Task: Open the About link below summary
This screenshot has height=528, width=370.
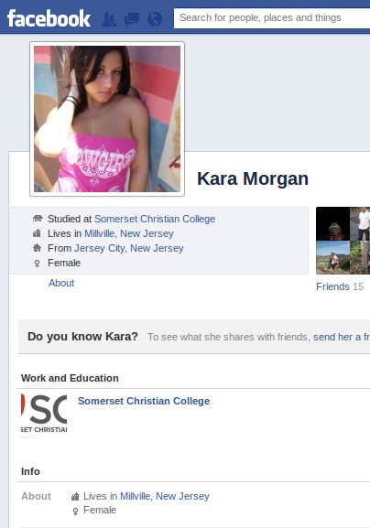Action: (61, 283)
